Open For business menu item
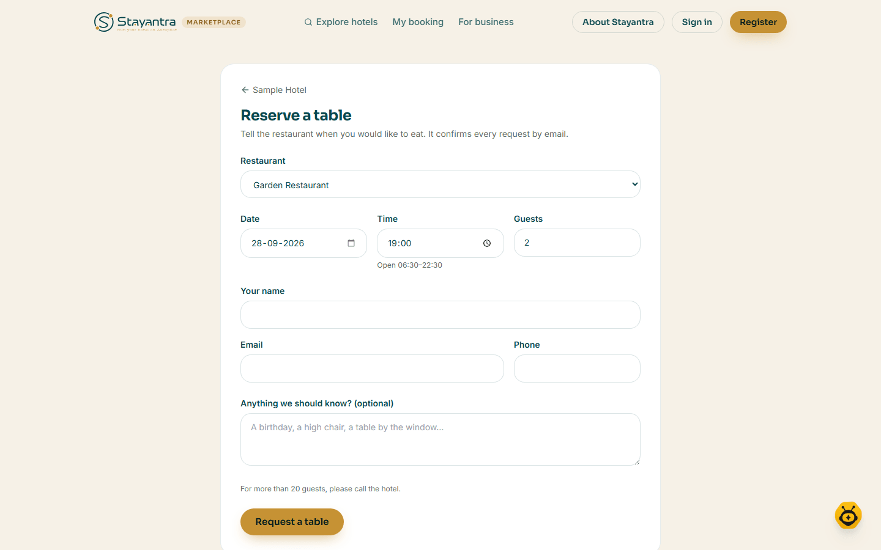Screen dimensions: 881x550 (486, 22)
